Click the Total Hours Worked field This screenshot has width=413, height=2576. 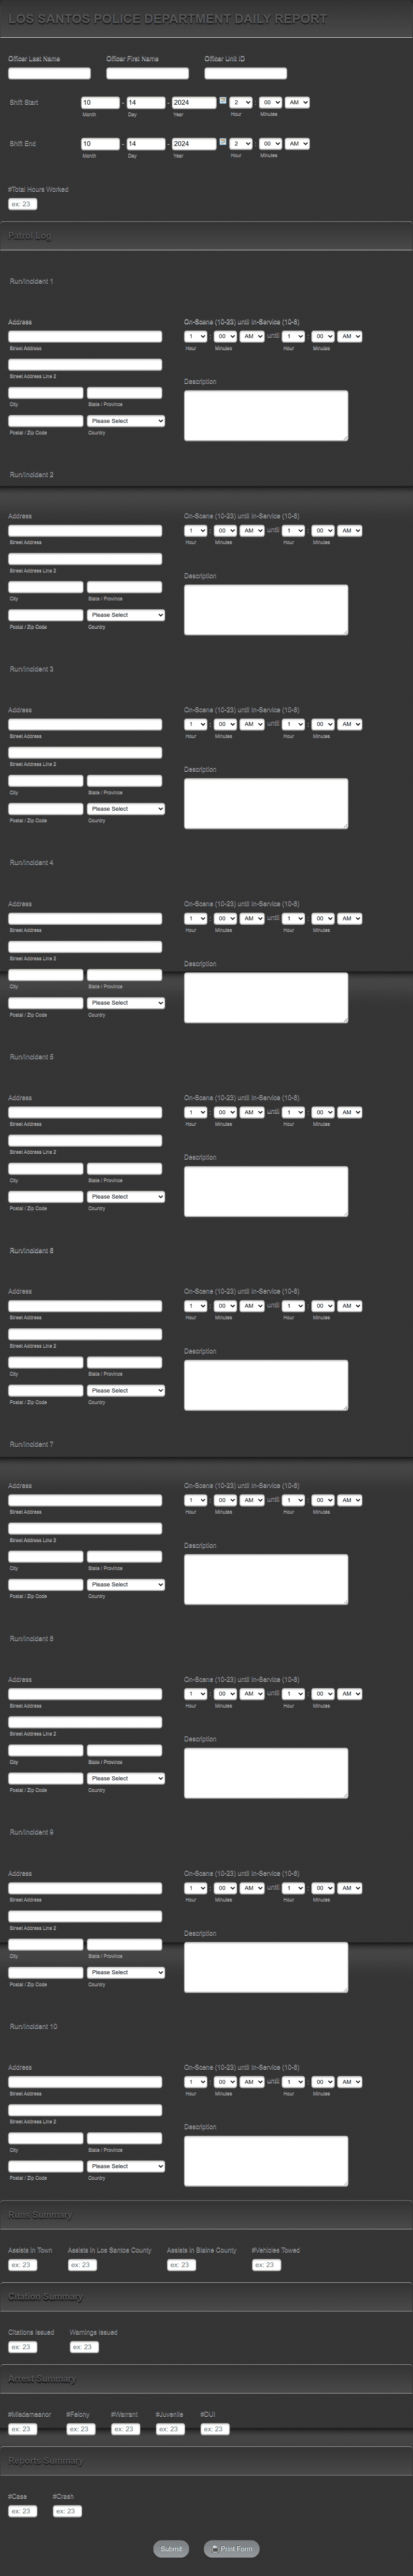(23, 204)
